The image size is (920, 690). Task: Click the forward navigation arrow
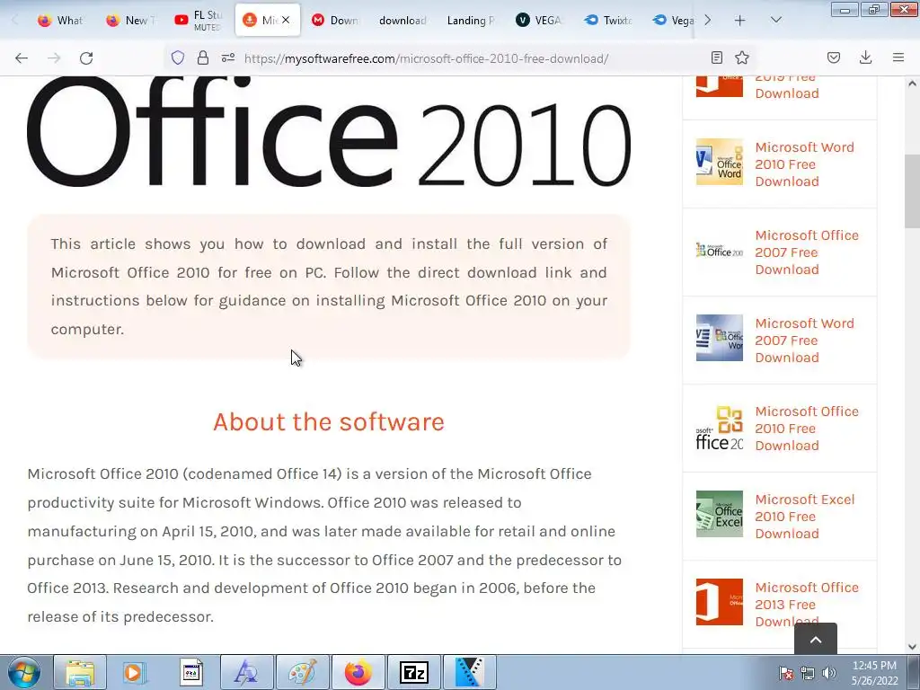pyautogui.click(x=54, y=58)
